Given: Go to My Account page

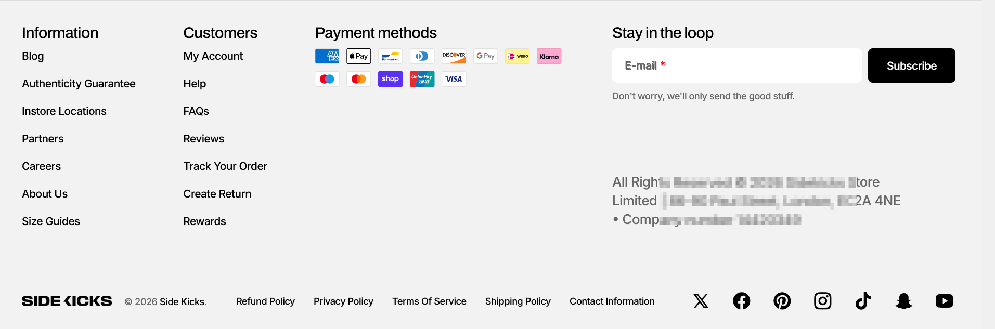Looking at the screenshot, I should coord(213,56).
